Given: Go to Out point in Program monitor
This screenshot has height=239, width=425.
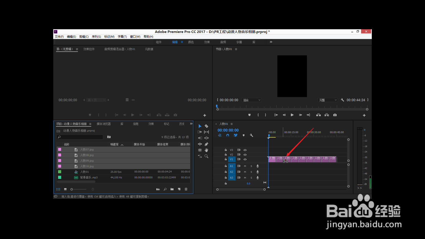Looking at the screenshot, I should point(308,115).
